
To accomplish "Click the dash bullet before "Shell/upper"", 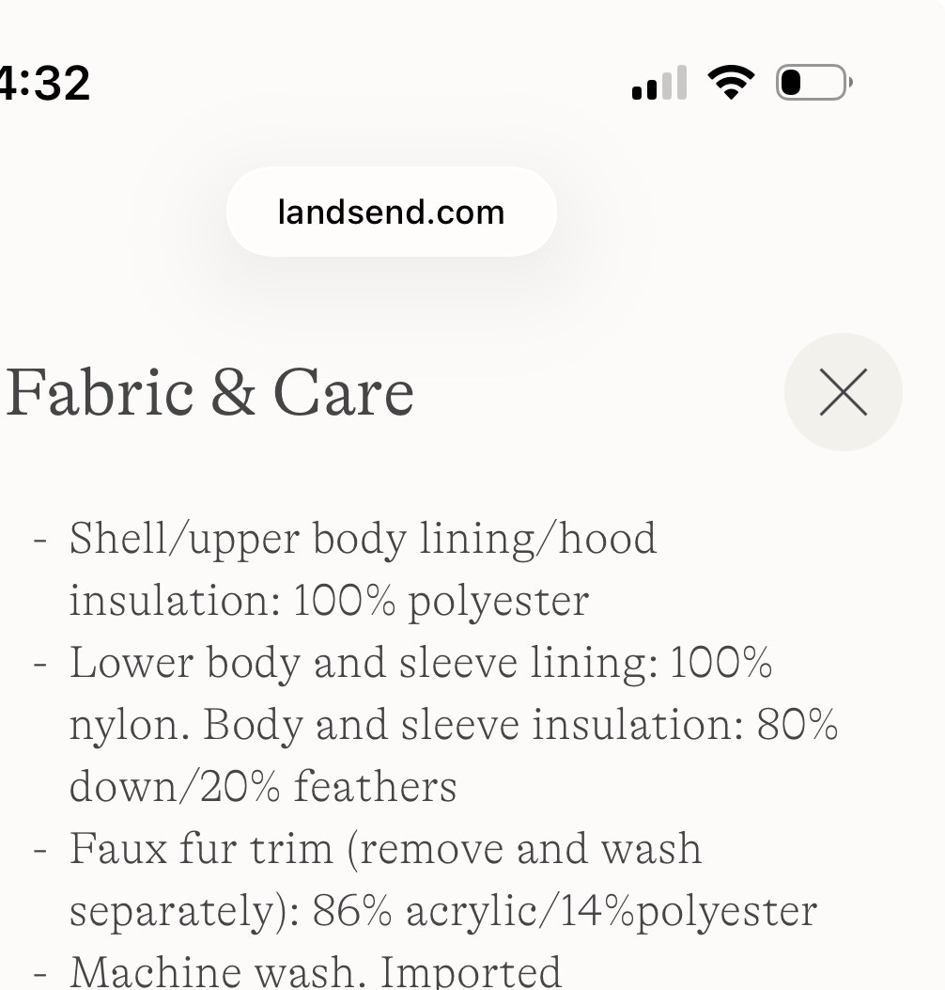I will [x=39, y=541].
